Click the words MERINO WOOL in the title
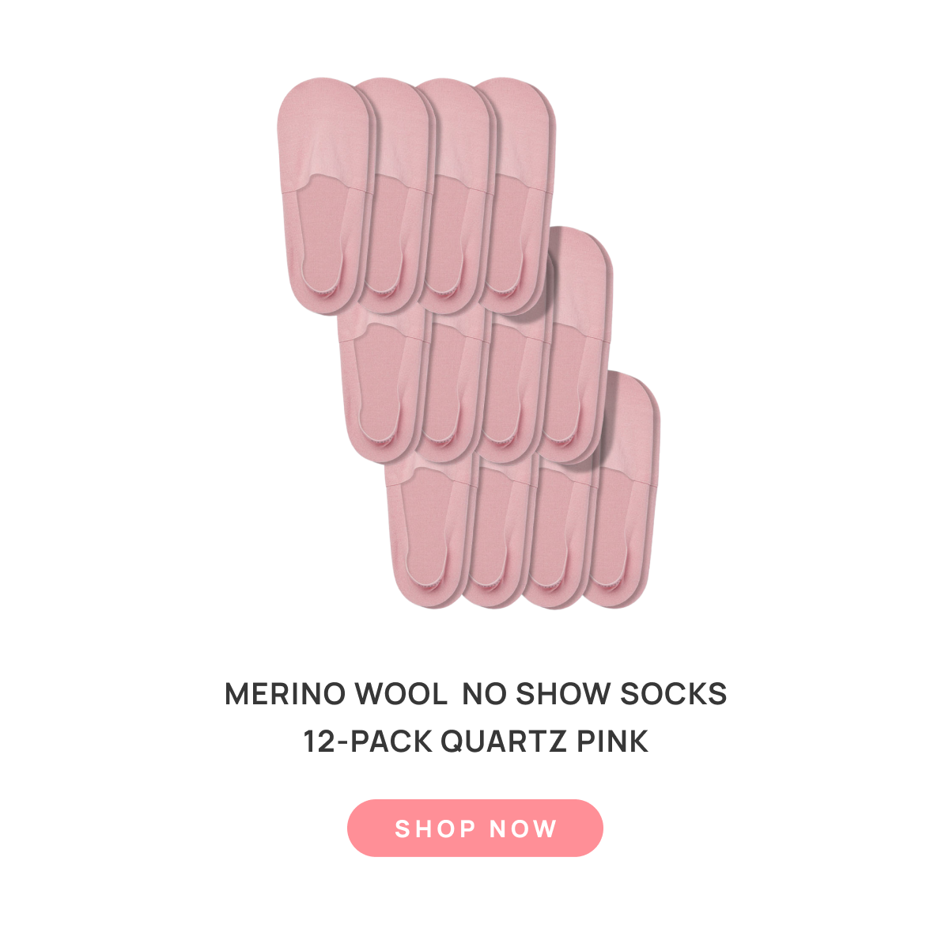Image resolution: width=949 pixels, height=952 pixels. (335, 694)
